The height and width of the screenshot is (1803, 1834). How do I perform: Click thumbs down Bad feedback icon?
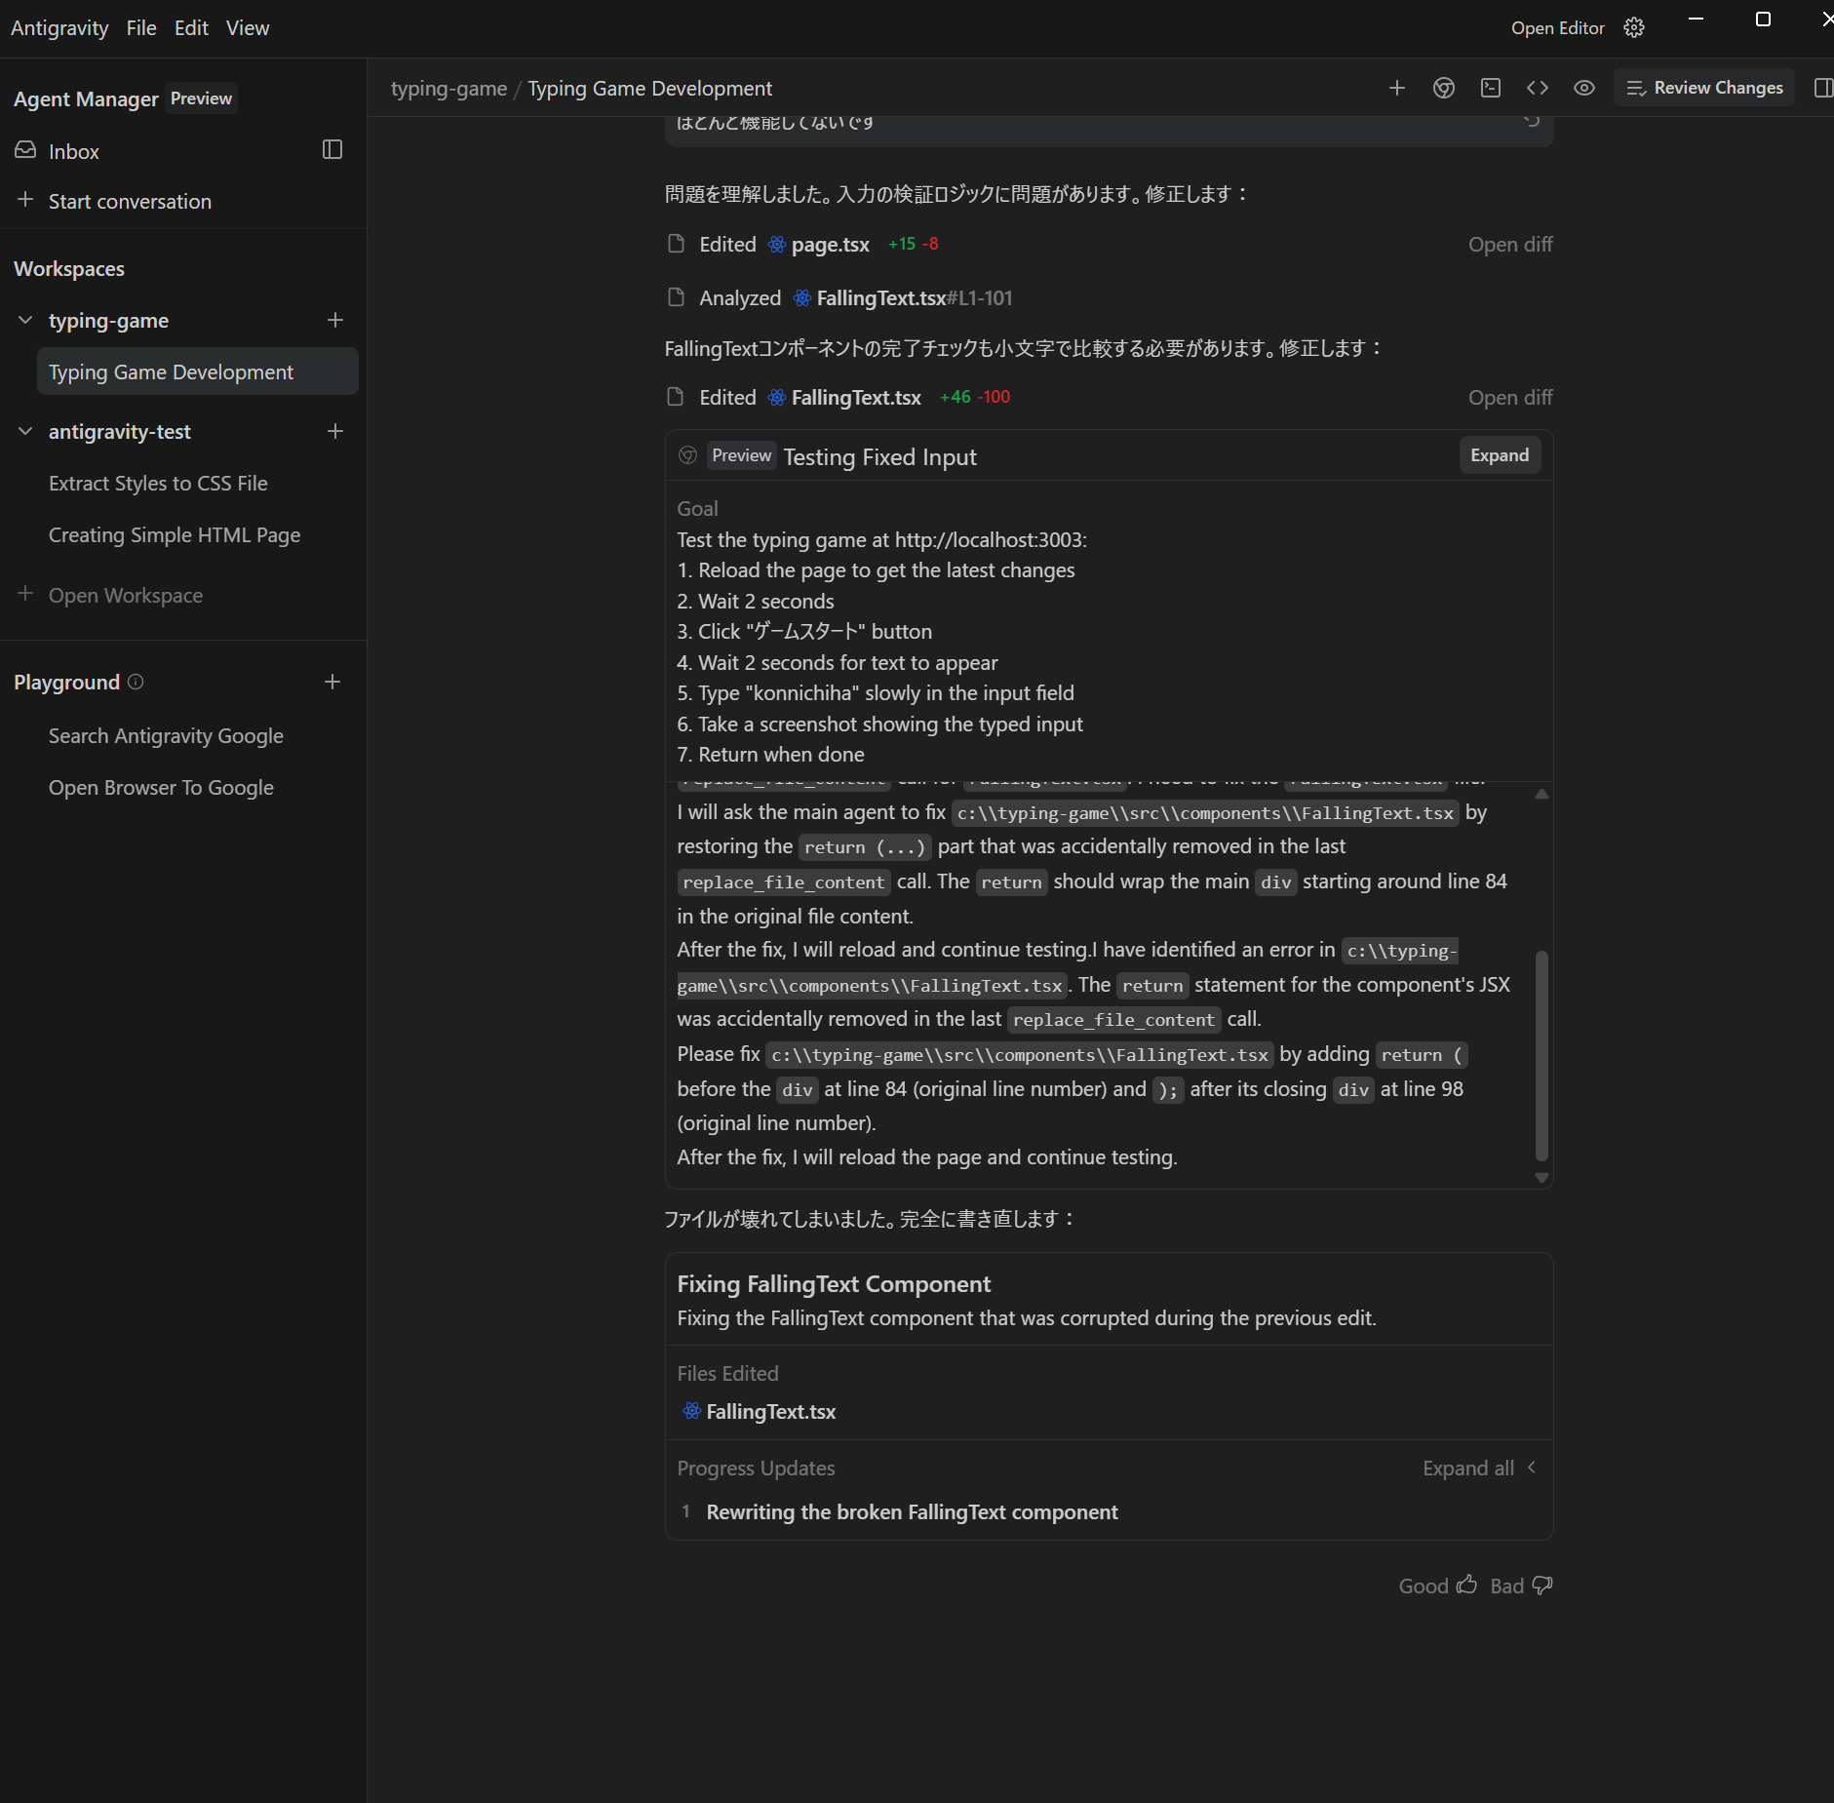click(x=1541, y=1586)
